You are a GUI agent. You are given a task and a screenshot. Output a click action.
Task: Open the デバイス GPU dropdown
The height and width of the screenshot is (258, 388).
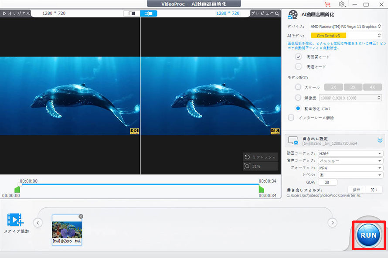[345, 27]
